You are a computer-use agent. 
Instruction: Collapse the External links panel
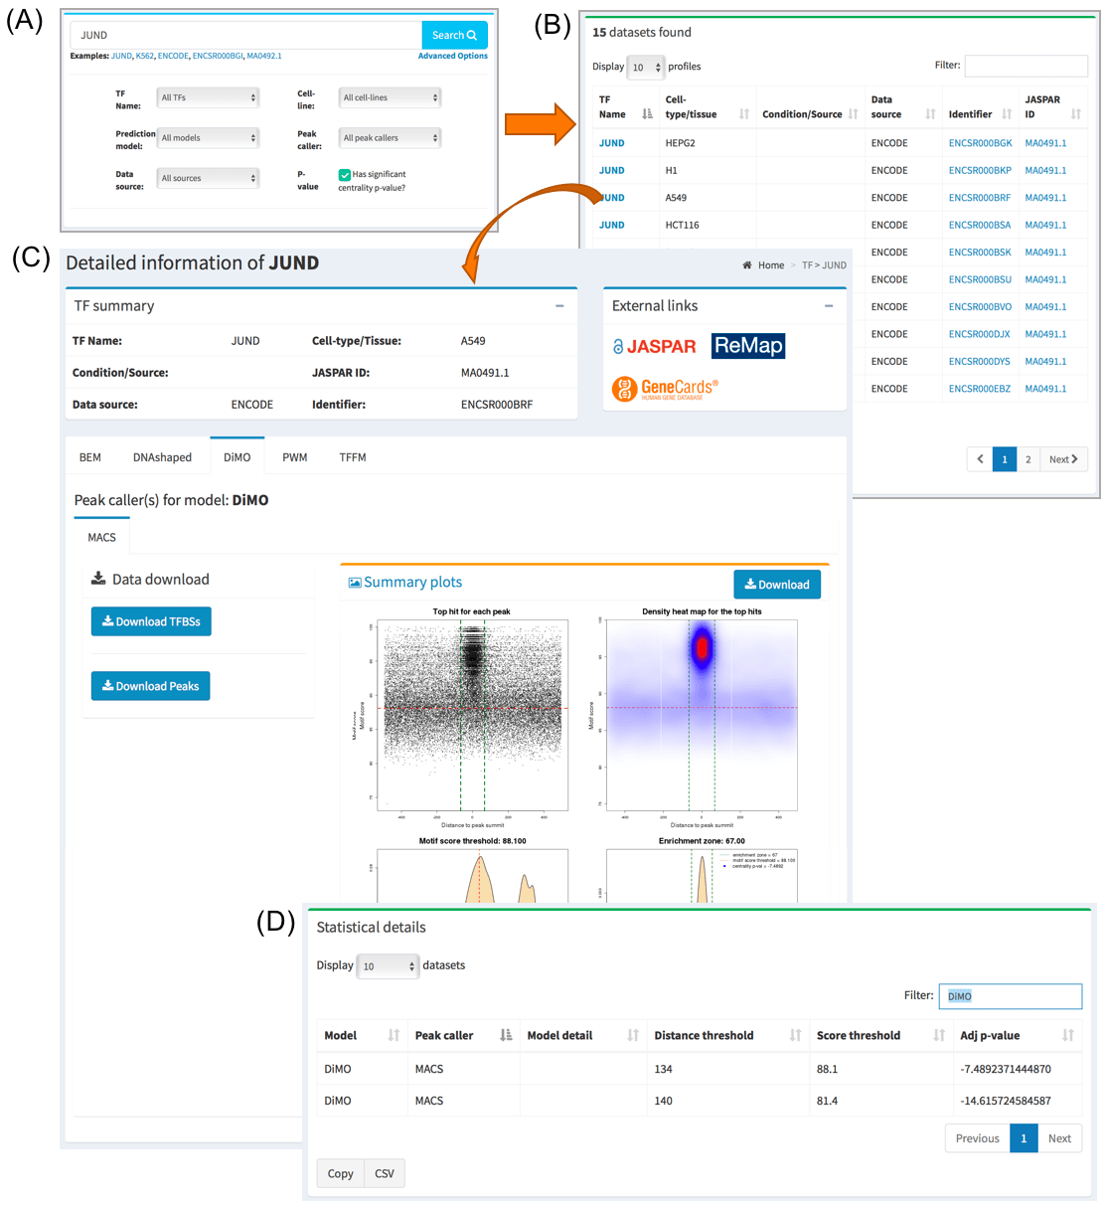click(829, 306)
